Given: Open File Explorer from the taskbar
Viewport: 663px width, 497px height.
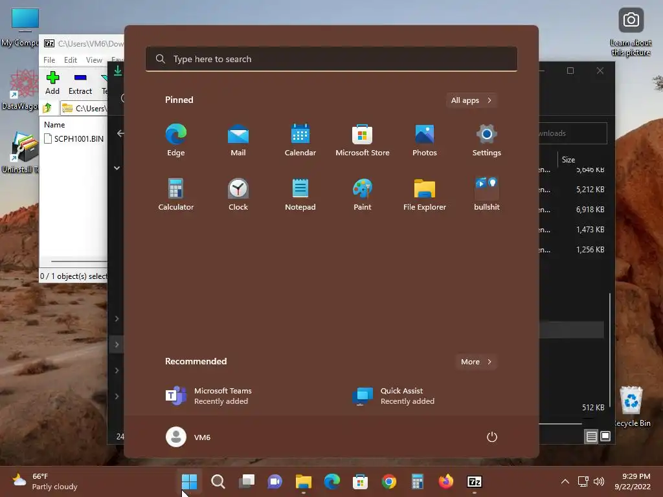Looking at the screenshot, I should pyautogui.click(x=303, y=481).
